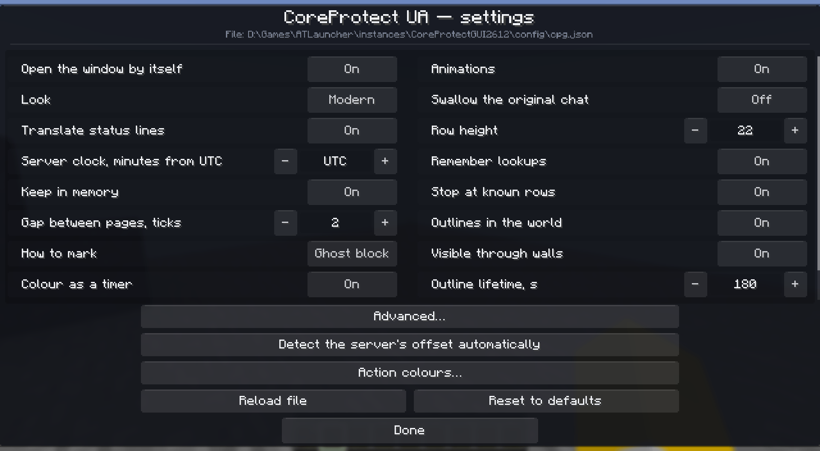The width and height of the screenshot is (820, 451).
Task: Increase Row height value
Action: pyautogui.click(x=795, y=131)
